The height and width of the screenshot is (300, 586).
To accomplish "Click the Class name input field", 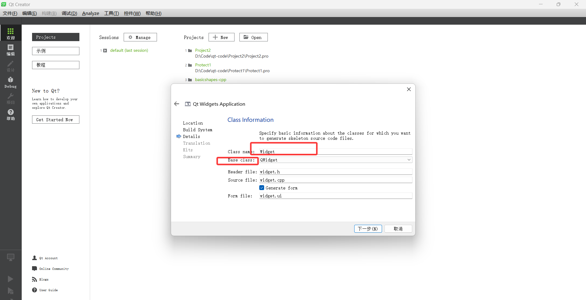I will click(x=336, y=152).
